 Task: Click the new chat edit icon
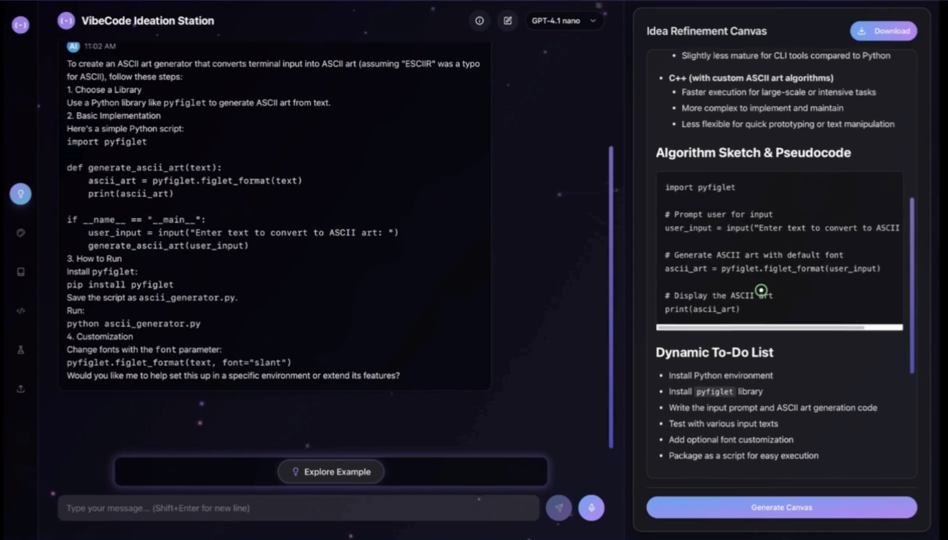tap(507, 21)
